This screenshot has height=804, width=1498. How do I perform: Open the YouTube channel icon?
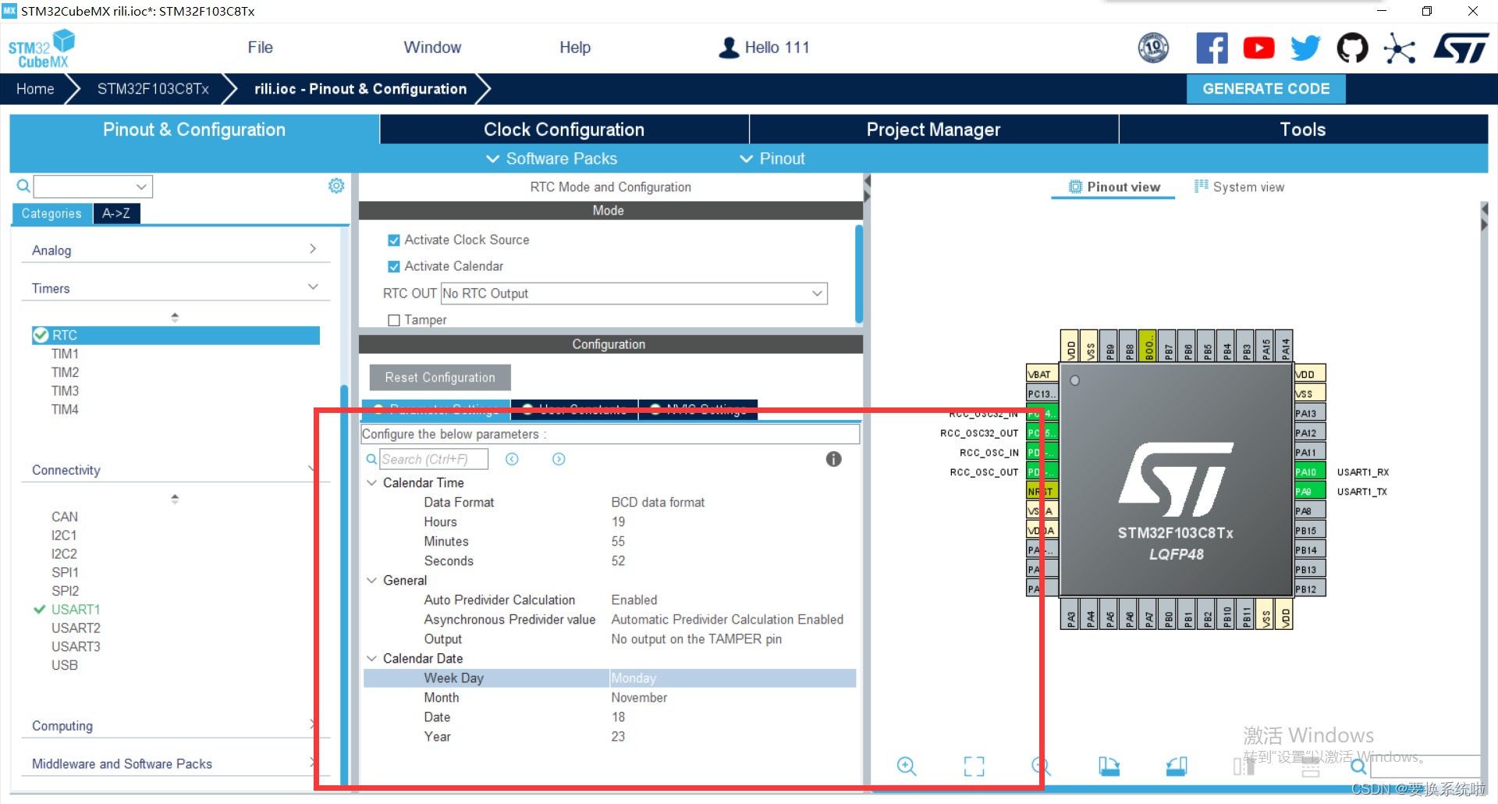pos(1258,48)
